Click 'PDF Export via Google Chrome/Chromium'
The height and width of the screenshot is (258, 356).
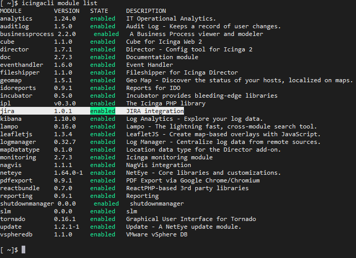coord(193,180)
